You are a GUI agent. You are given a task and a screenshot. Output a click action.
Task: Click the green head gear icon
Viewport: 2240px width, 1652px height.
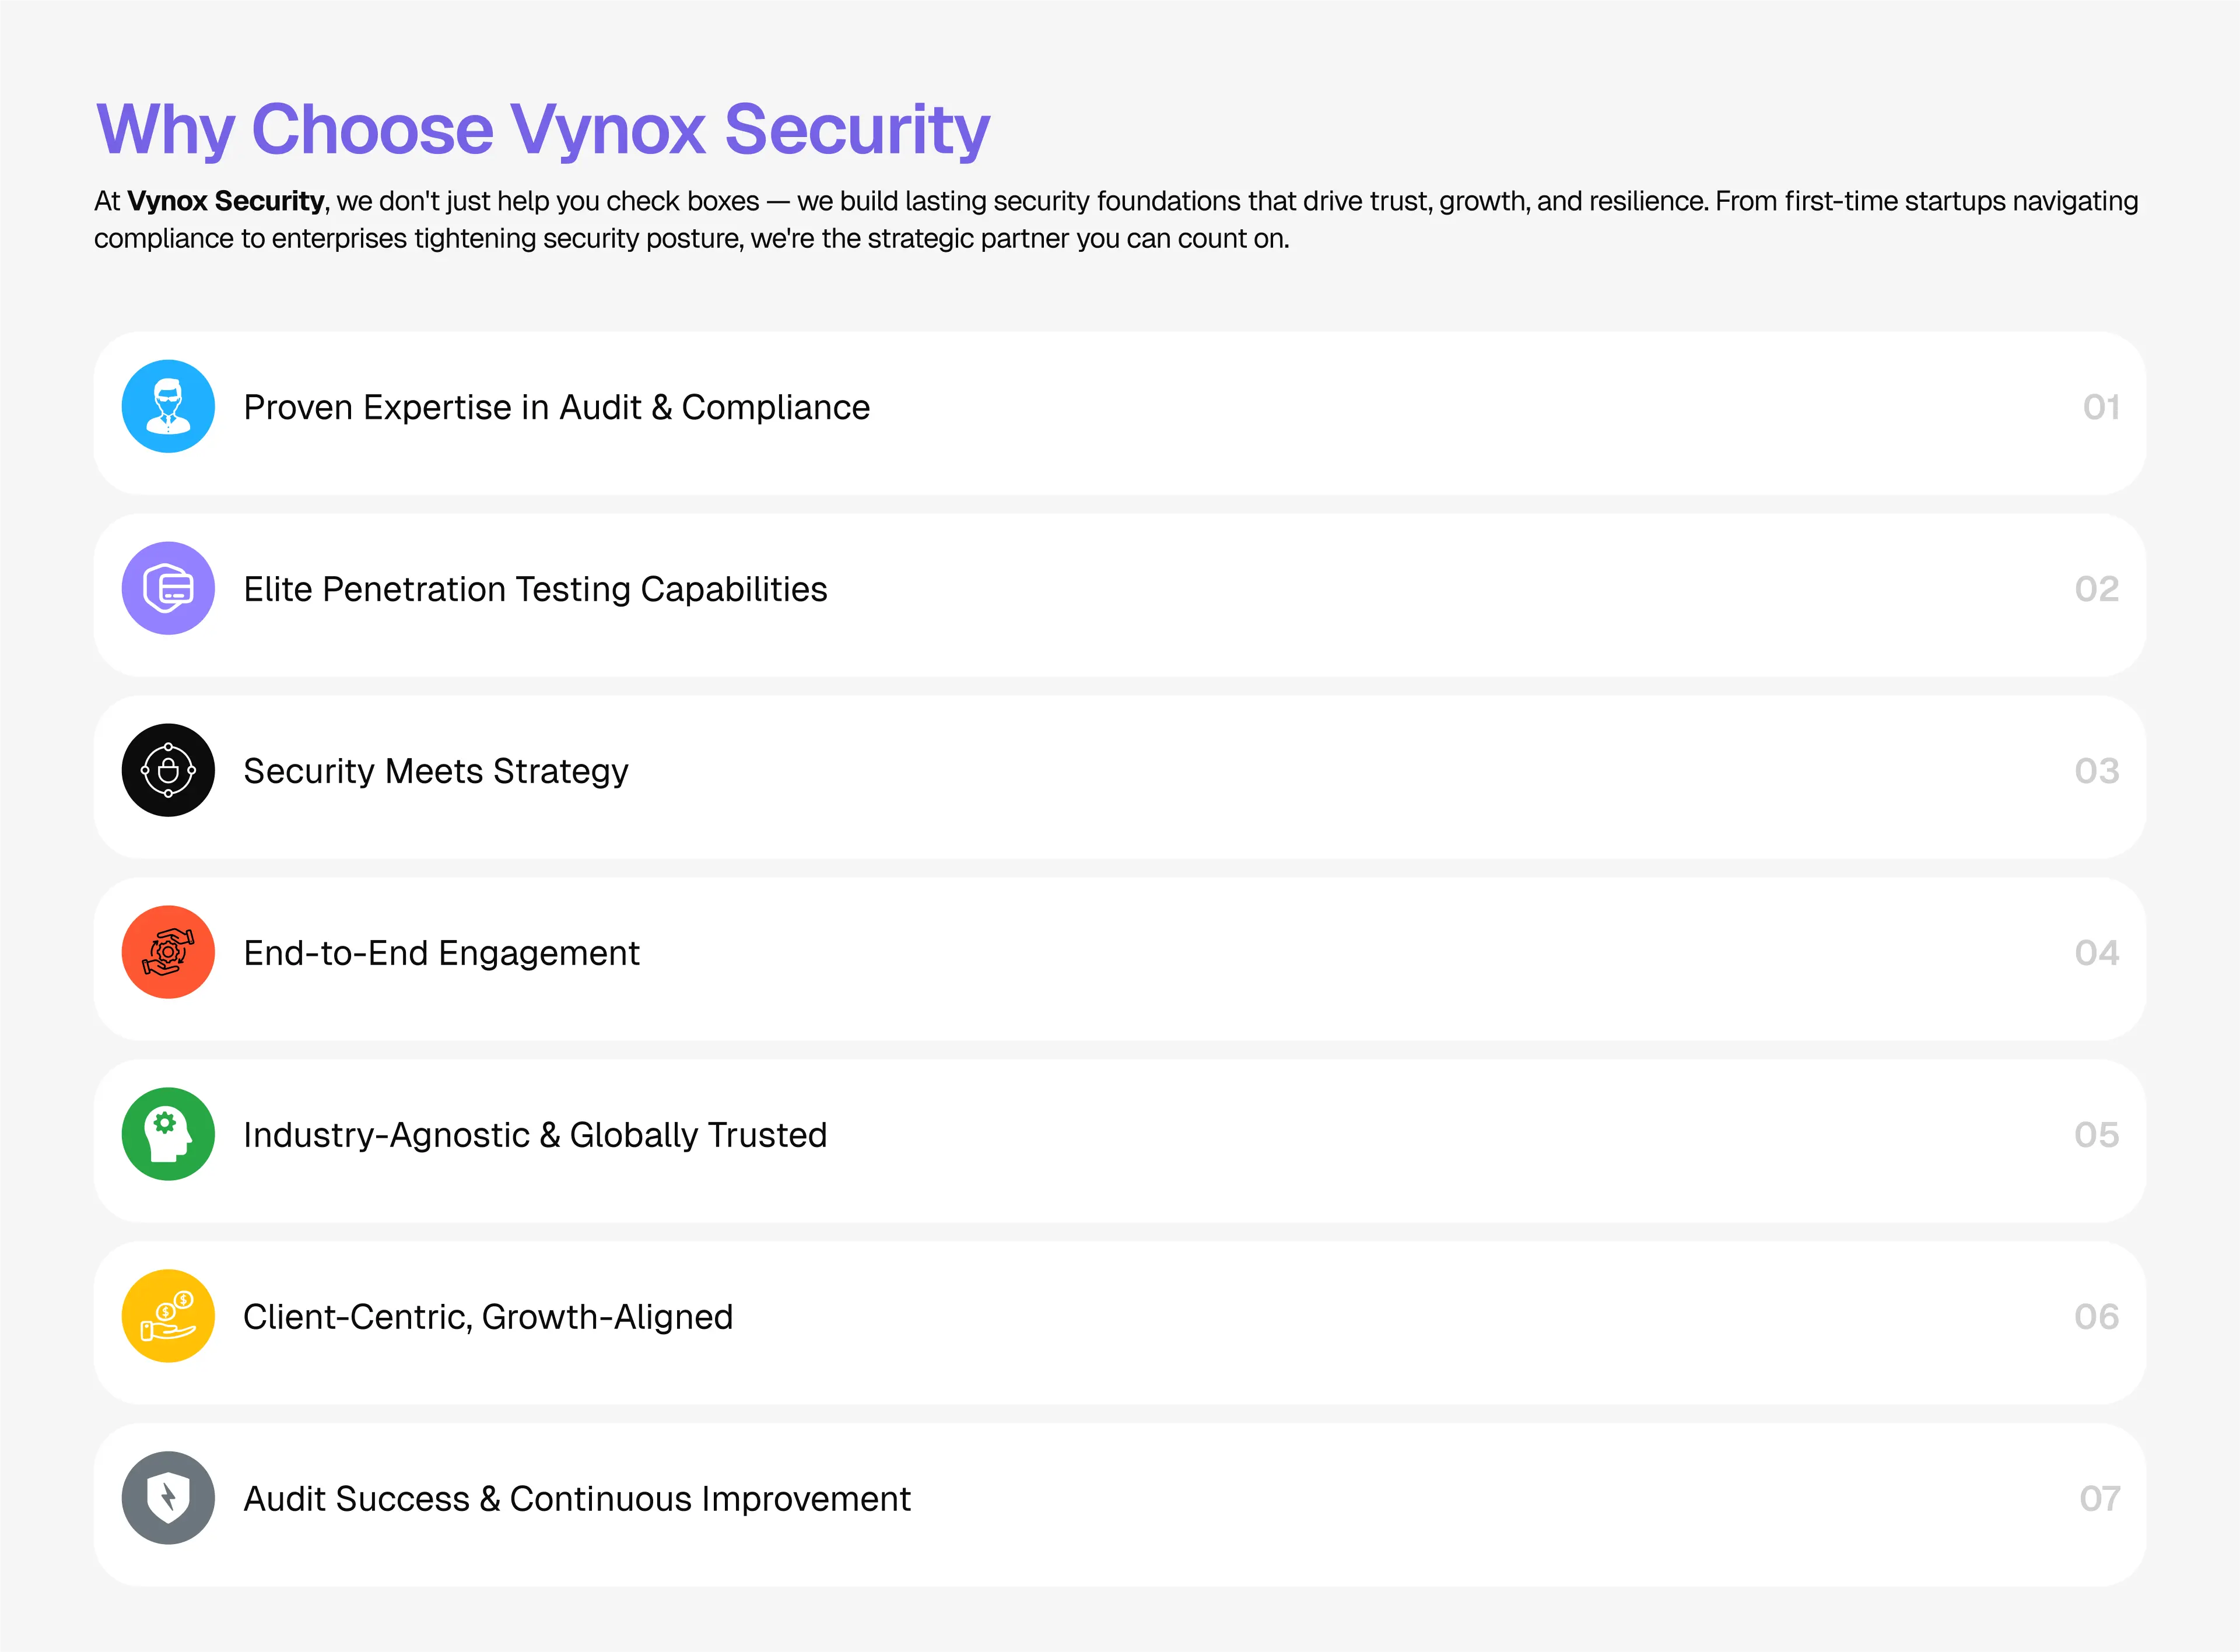coord(168,1135)
